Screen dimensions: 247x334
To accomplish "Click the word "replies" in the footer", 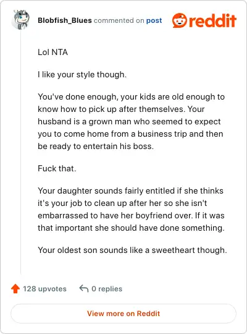I will 110,289.
